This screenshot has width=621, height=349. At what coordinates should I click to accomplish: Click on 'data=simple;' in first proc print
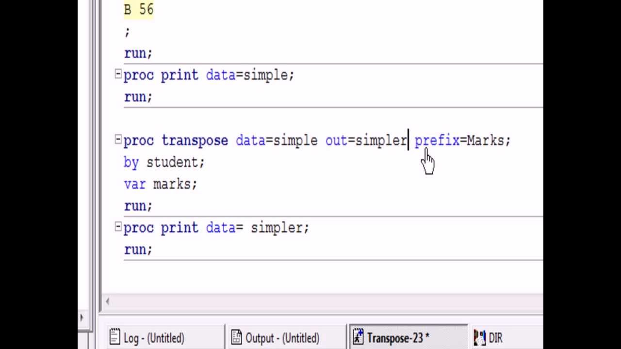click(250, 75)
